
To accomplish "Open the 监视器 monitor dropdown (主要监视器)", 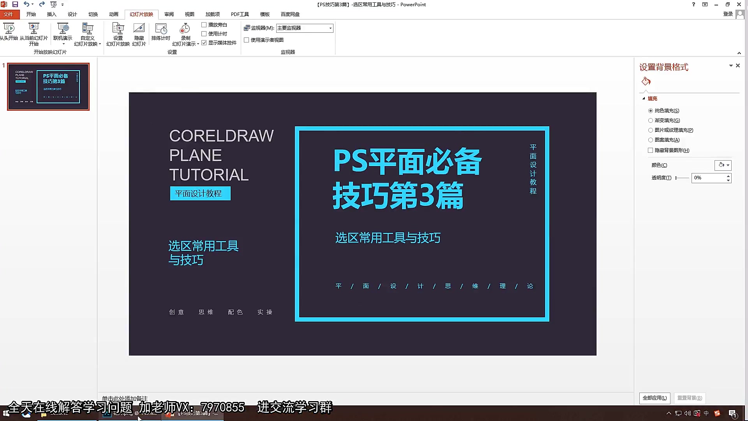I will [305, 28].
